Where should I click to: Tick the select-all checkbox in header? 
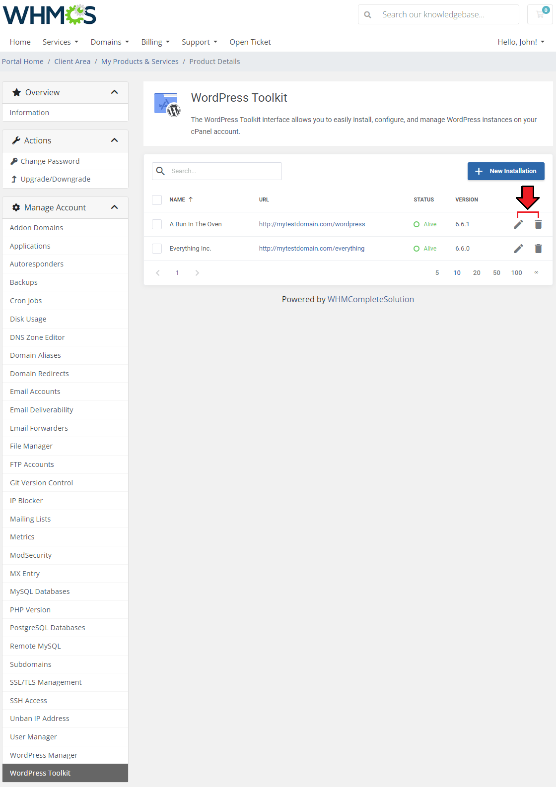[157, 200]
